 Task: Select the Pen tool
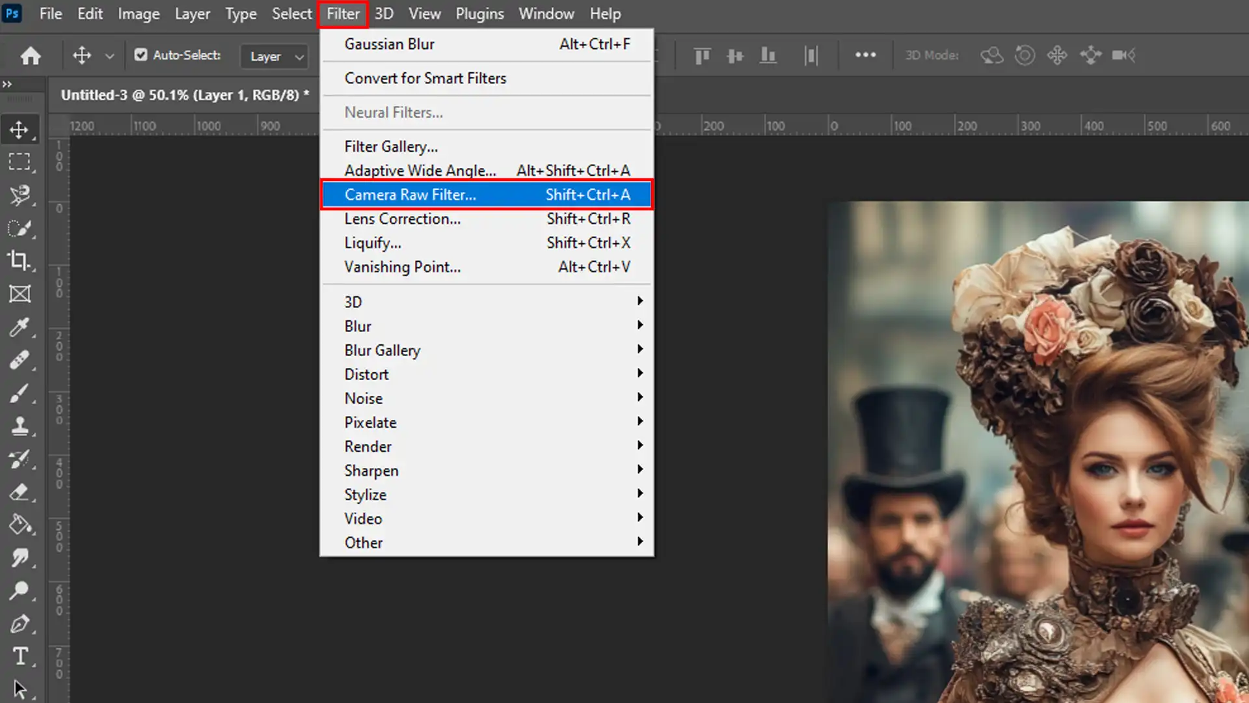coord(20,624)
